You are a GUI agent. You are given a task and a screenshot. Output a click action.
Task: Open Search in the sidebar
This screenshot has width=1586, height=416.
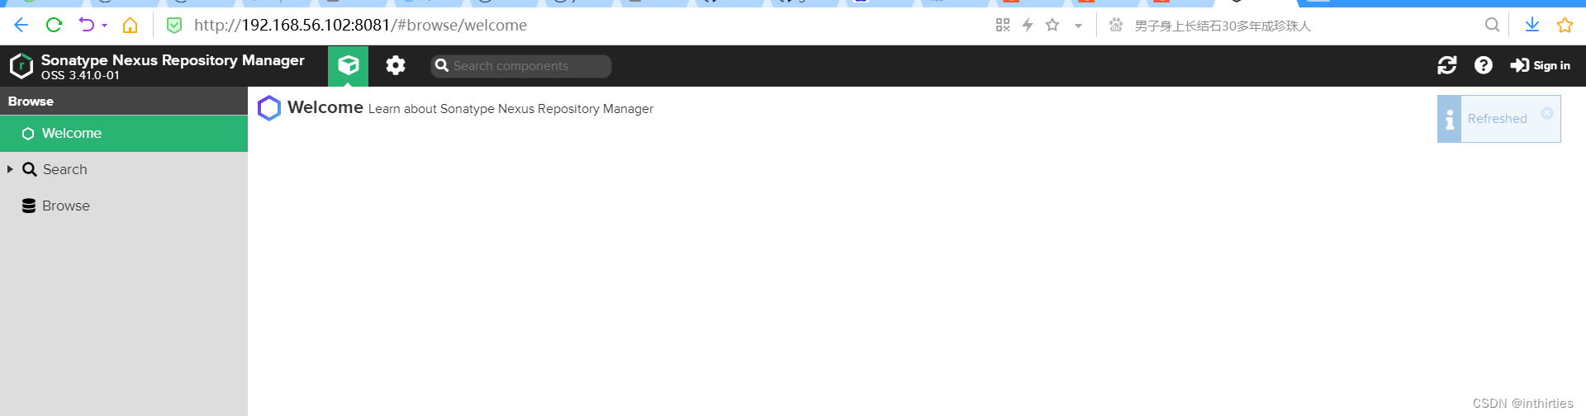pos(124,169)
